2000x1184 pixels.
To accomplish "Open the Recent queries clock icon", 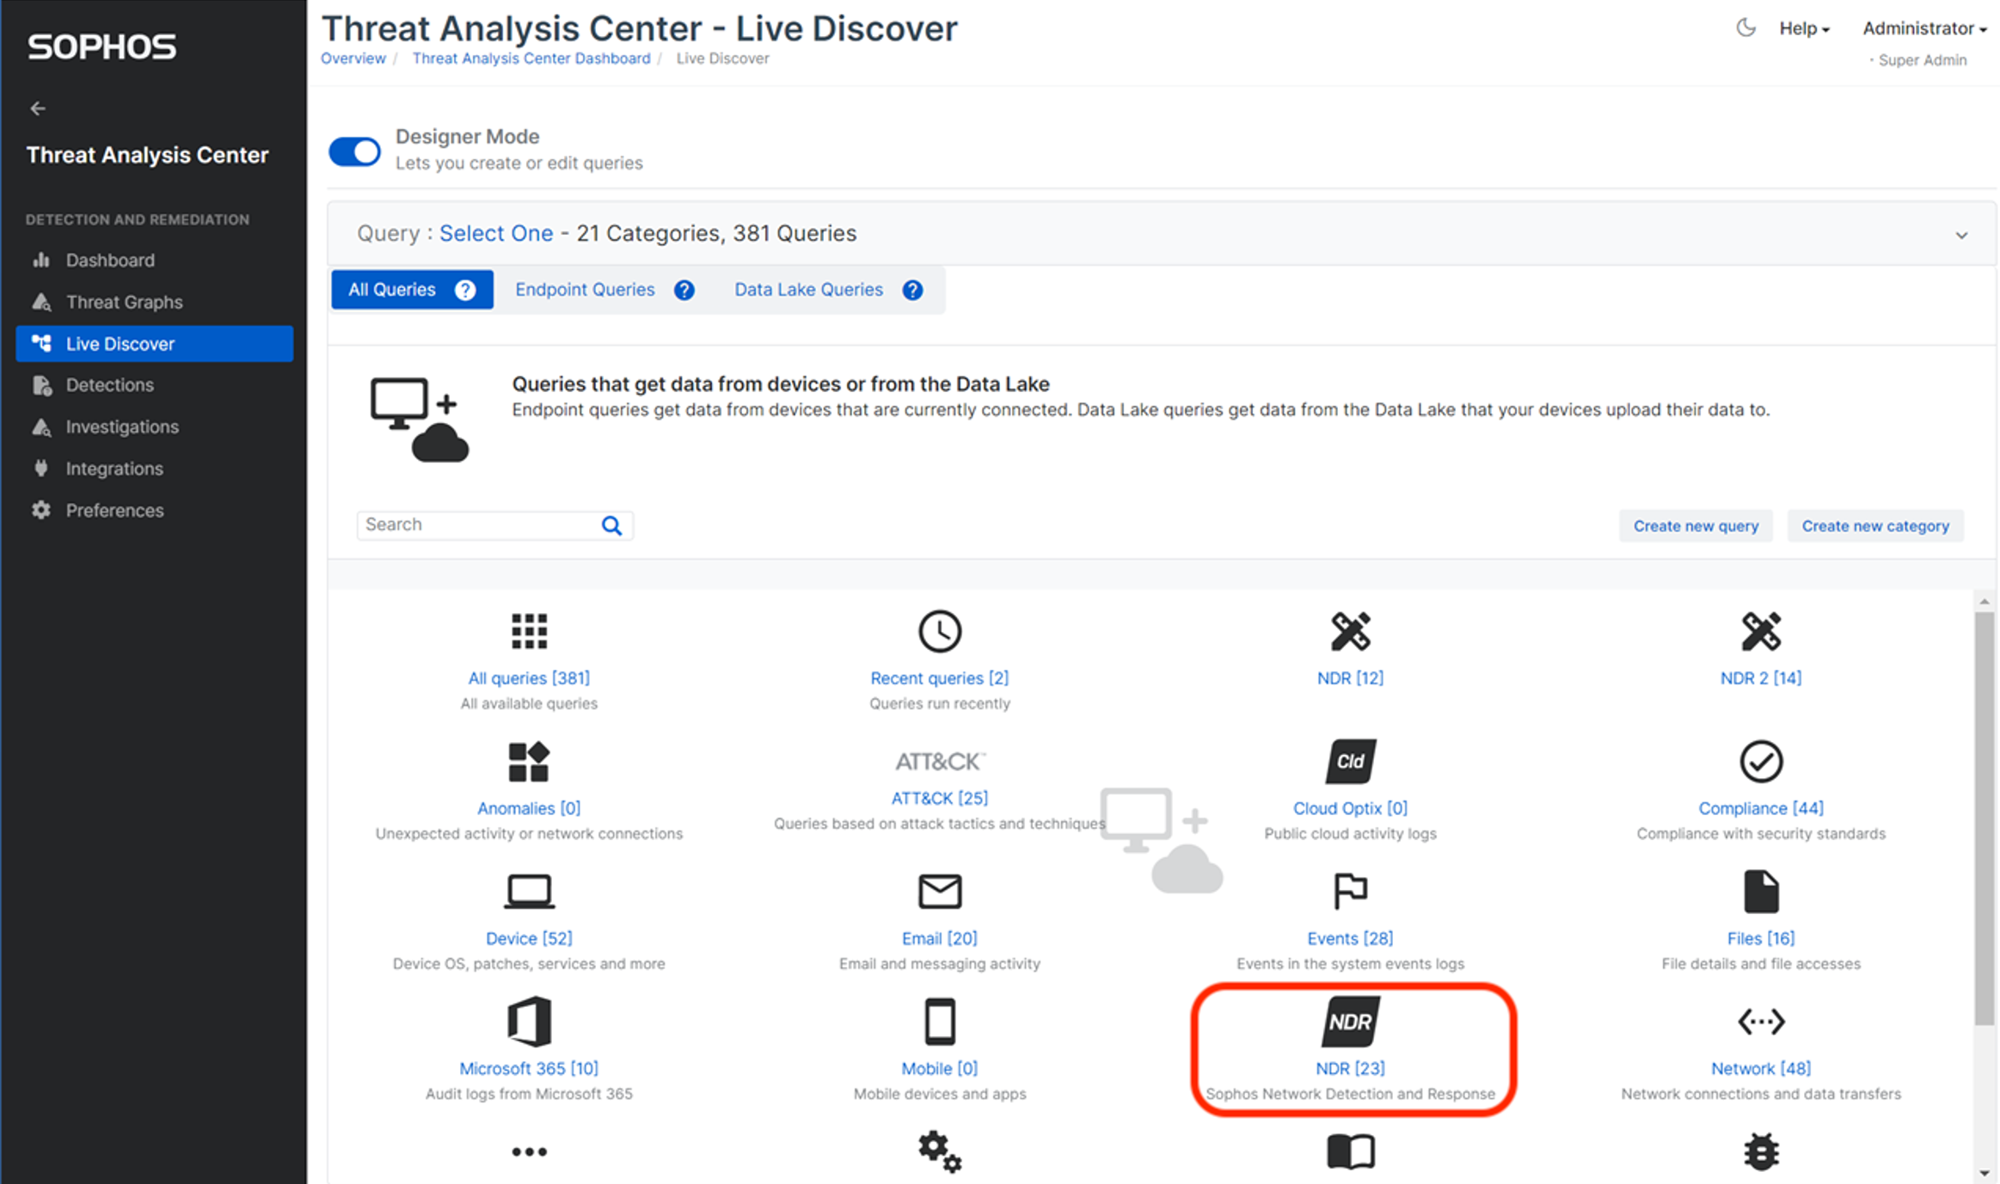I will (x=939, y=631).
